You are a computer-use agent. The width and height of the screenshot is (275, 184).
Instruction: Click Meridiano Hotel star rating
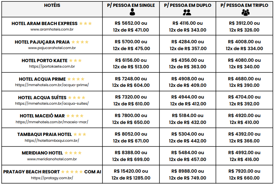pos(73,153)
